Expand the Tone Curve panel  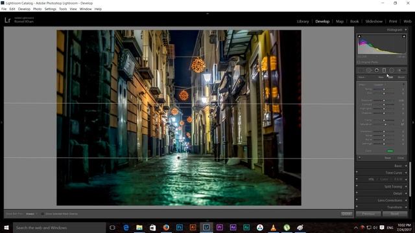point(394,173)
